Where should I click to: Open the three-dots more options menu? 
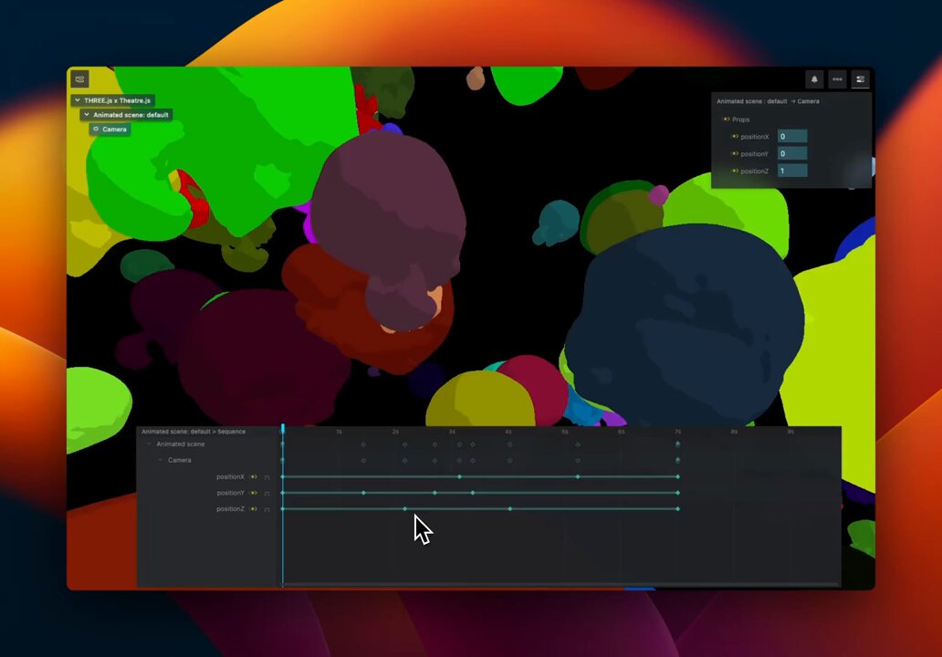point(837,79)
